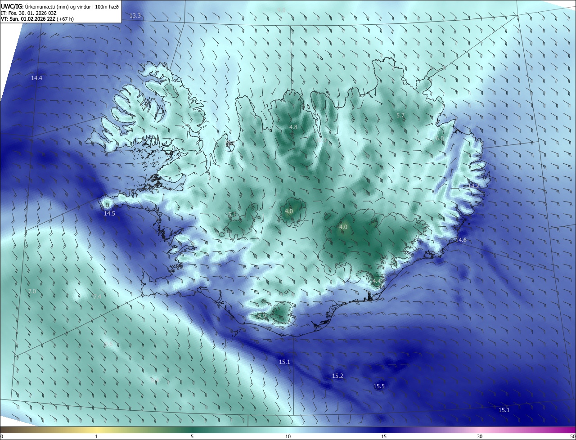Click the forecast offset '(+67 h)'
The image size is (576, 440).
coord(66,19)
